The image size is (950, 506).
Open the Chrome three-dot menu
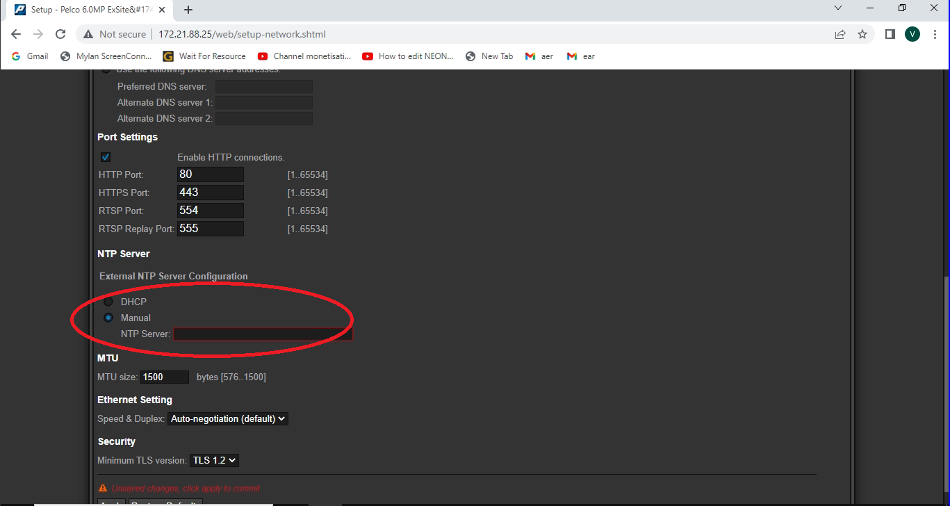point(934,33)
